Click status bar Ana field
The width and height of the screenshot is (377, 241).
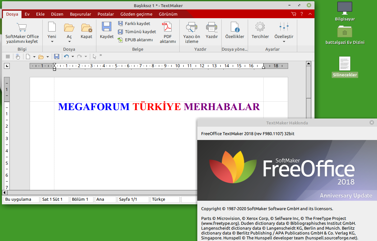(105, 199)
